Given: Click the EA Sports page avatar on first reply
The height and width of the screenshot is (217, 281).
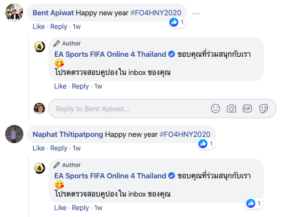Looking at the screenshot, I should [39, 47].
